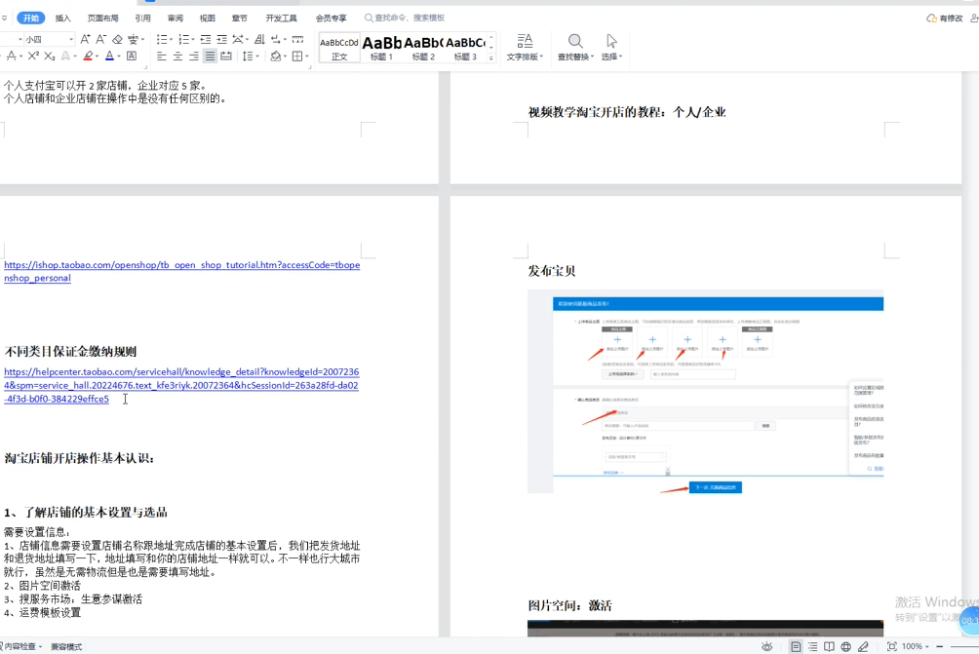The height and width of the screenshot is (654, 979).
Task: Click the font color red A swatch
Action: point(109,57)
